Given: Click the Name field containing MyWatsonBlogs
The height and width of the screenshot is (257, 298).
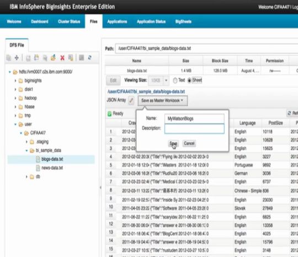Looking at the screenshot, I should click(194, 119).
